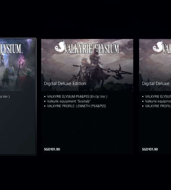Click the partial ELYSIUM logo on the left card
This screenshot has height=190, width=171.
pyautogui.click(x=11, y=49)
